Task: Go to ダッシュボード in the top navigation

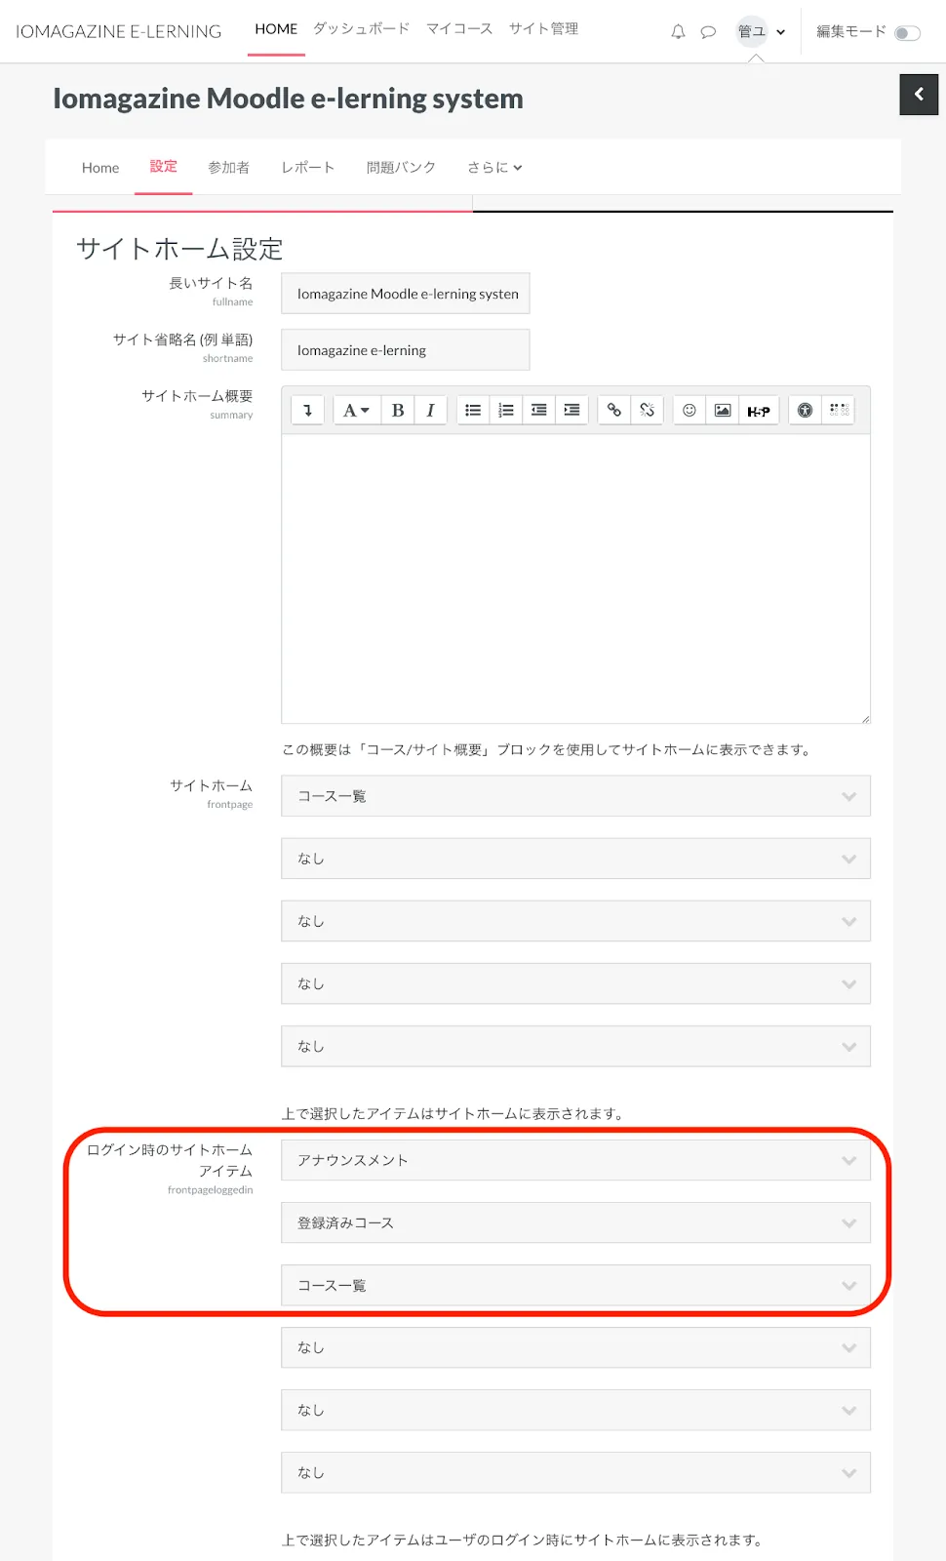Action: [x=362, y=29]
